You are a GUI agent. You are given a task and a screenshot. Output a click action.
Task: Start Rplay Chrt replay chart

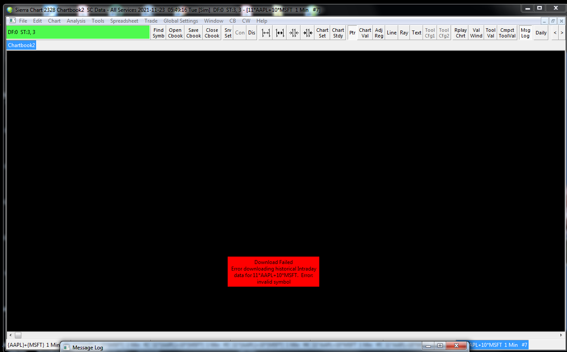[x=461, y=33]
